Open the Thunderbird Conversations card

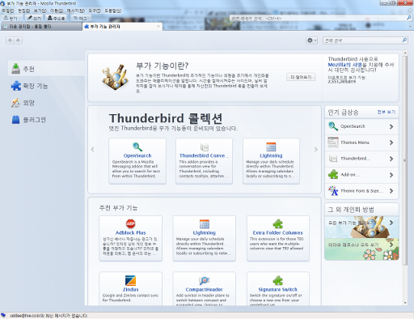(204, 161)
